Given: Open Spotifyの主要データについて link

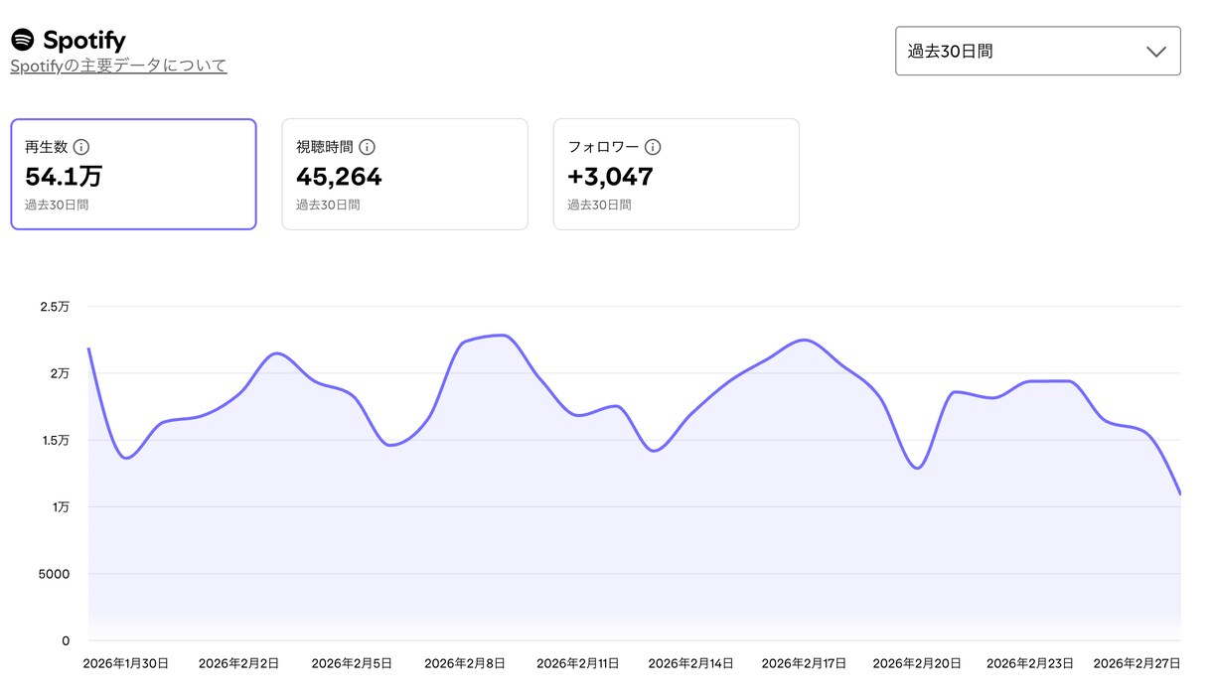Looking at the screenshot, I should (x=118, y=66).
